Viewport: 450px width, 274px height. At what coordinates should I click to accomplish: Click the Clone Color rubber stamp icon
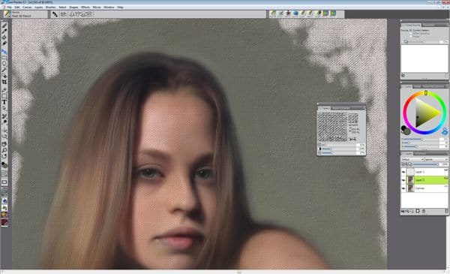[444, 131]
